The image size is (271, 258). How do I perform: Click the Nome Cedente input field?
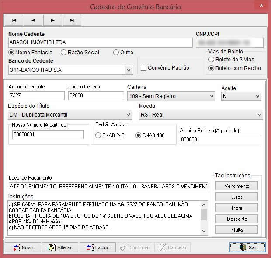(100, 42)
